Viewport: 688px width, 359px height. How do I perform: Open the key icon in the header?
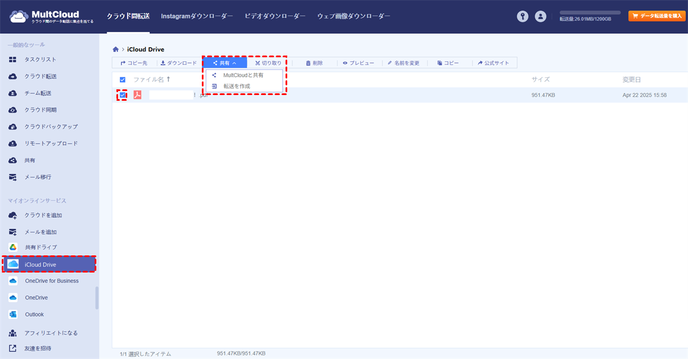tap(522, 17)
